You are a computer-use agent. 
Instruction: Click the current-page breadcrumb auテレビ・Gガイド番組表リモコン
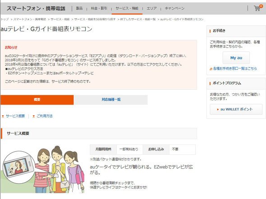coord(182,19)
